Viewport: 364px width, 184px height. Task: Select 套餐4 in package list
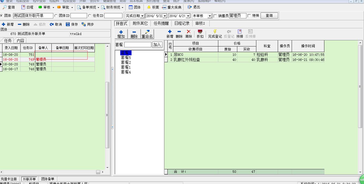126,72
